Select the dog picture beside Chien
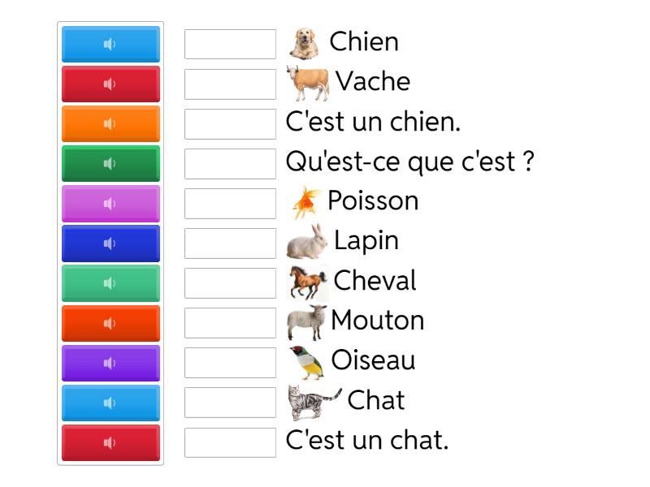Screen dimensions: 650x487 point(302,41)
